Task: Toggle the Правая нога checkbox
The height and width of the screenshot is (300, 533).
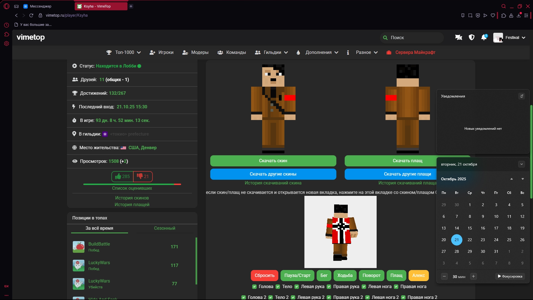Action: coord(396,287)
